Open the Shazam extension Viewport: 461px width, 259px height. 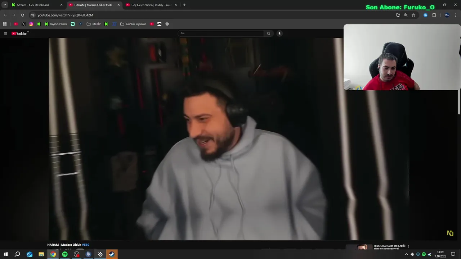tap(426, 15)
